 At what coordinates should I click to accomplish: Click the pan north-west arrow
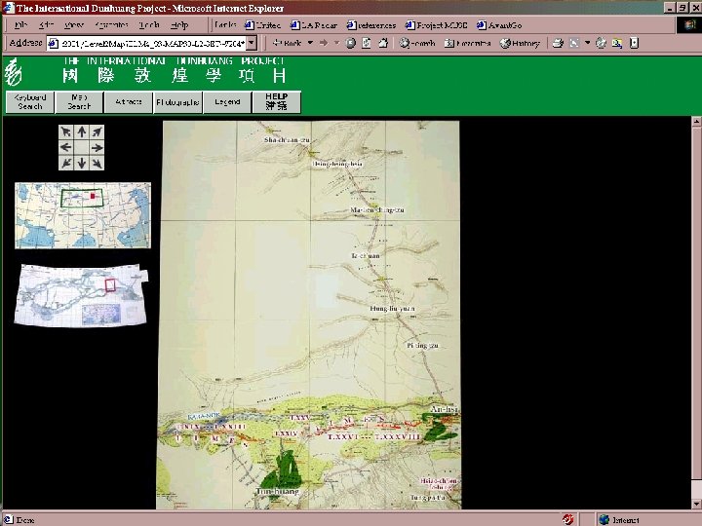[66, 131]
